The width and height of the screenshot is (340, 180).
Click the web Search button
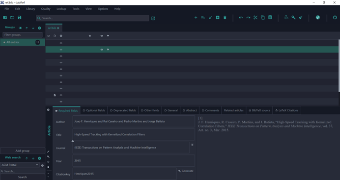[22, 177]
